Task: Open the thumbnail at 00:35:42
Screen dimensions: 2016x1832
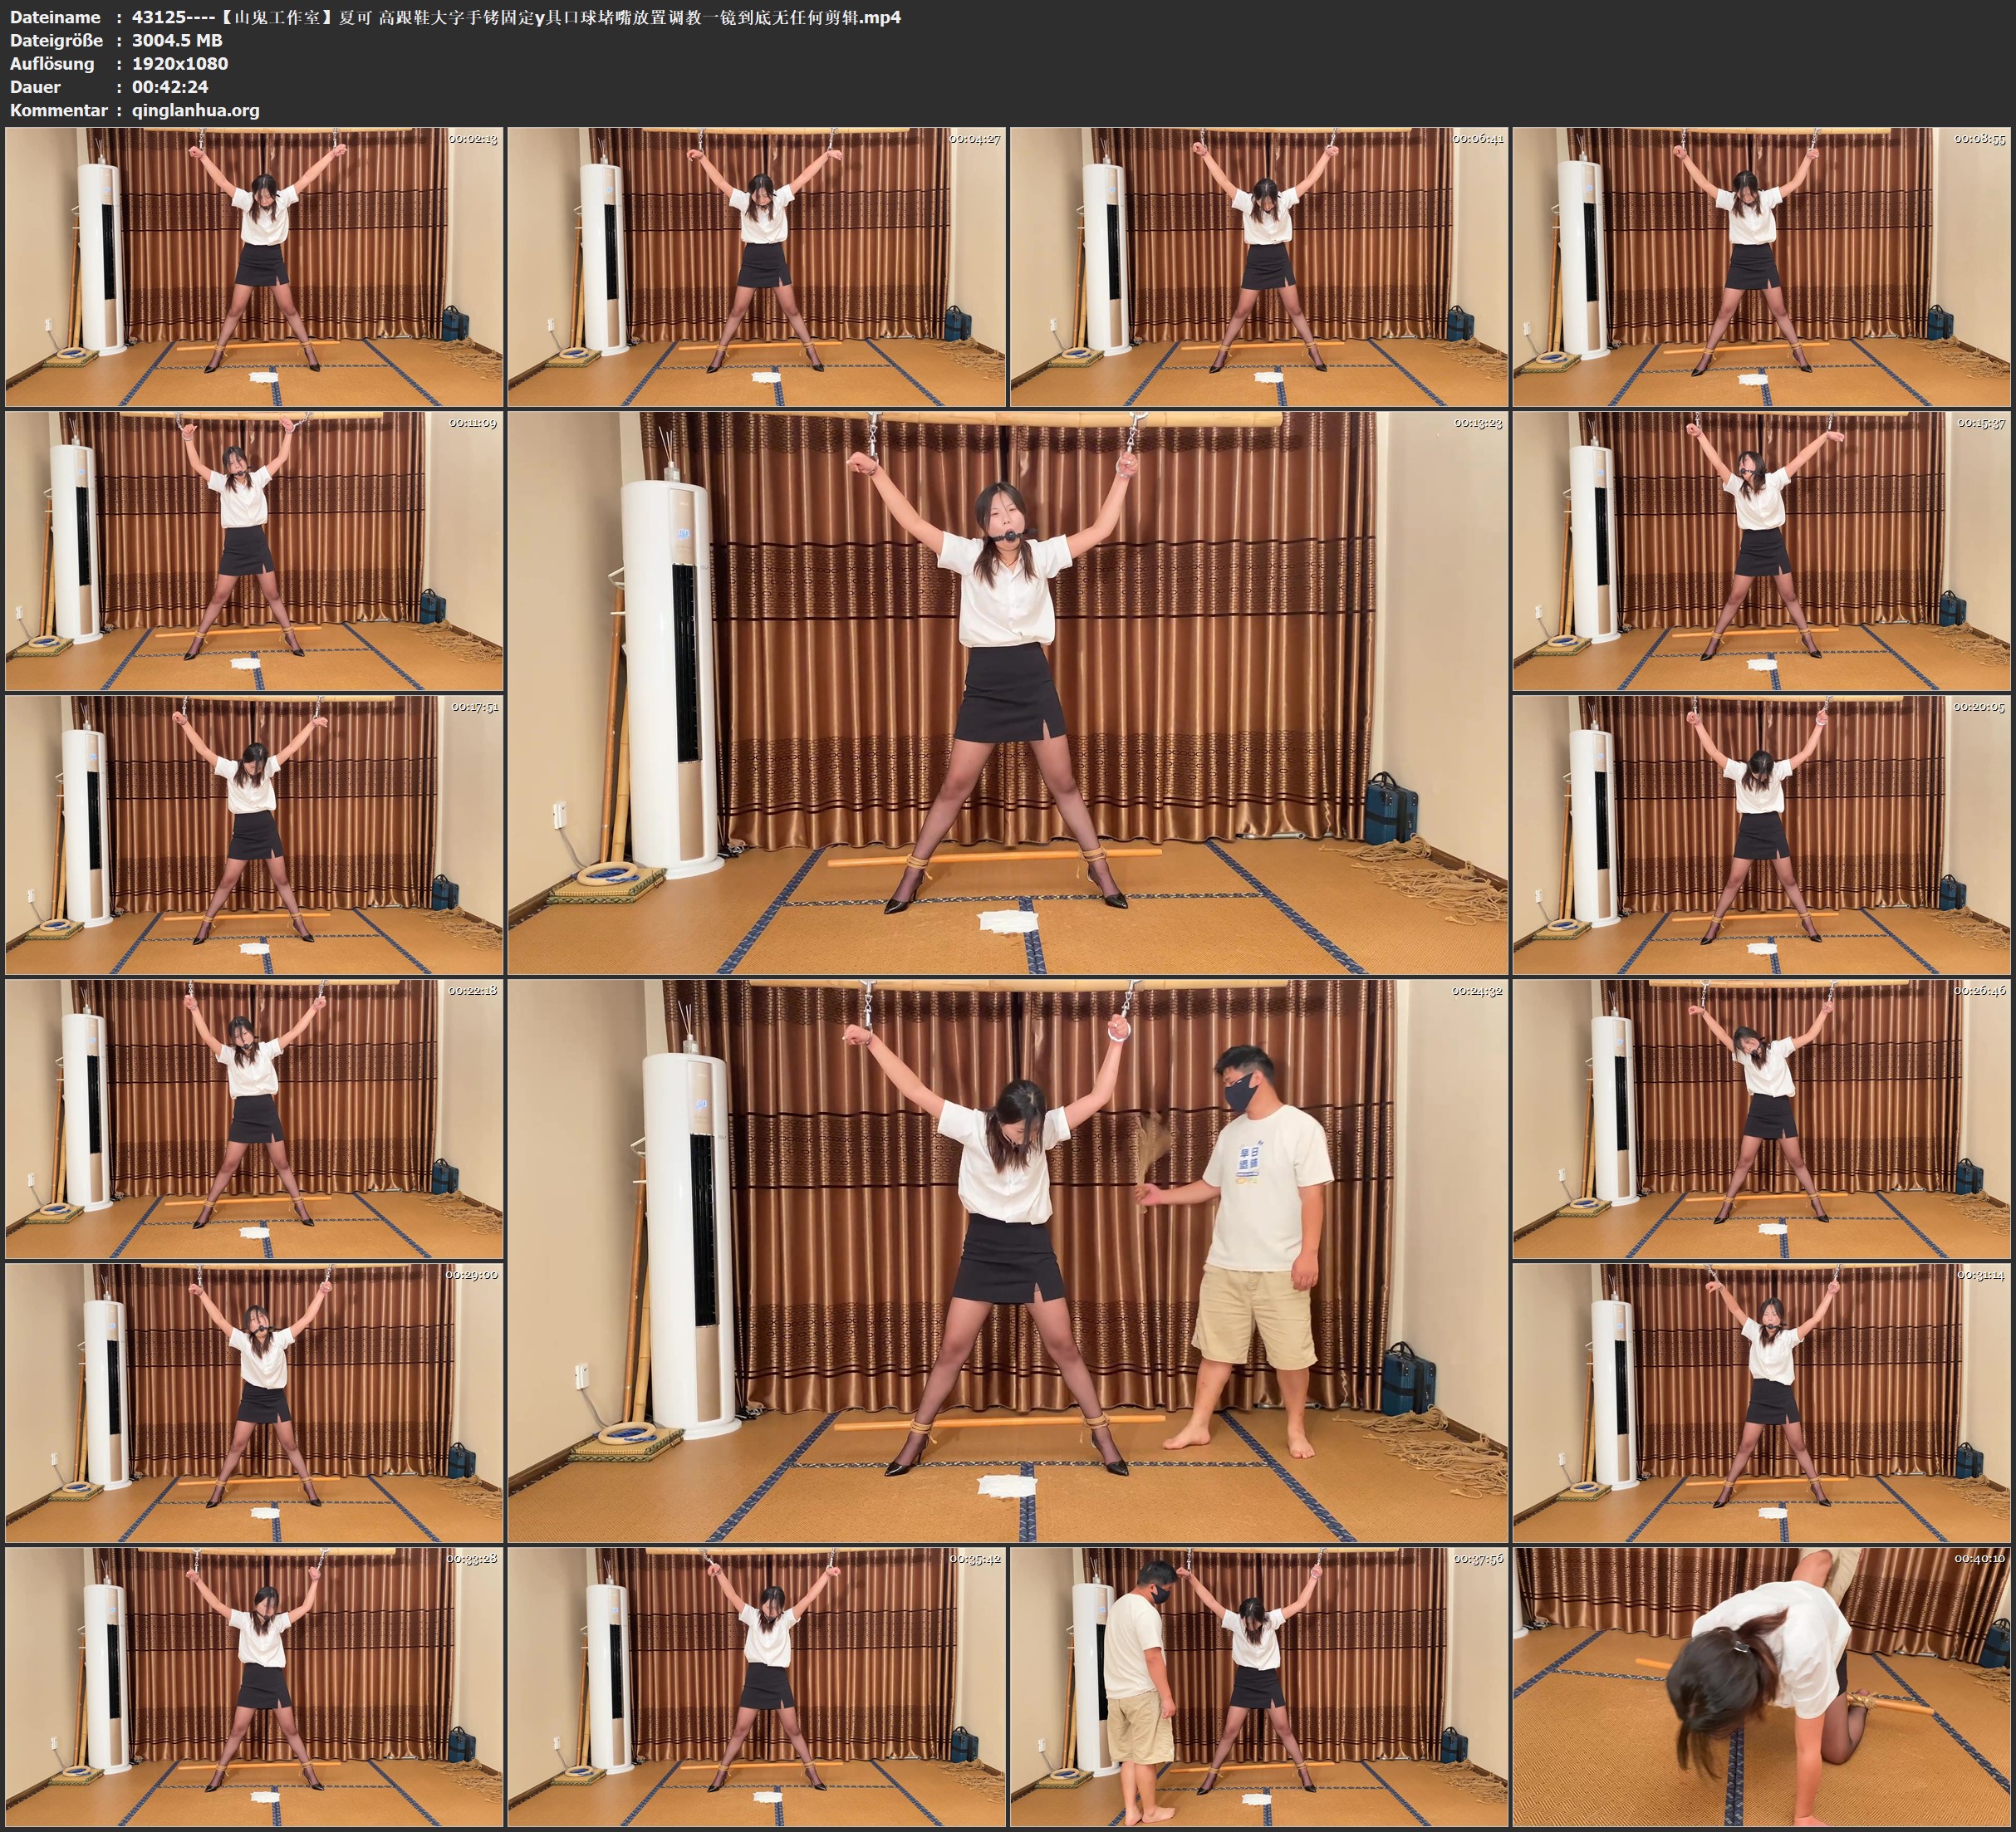Action: [x=756, y=1687]
